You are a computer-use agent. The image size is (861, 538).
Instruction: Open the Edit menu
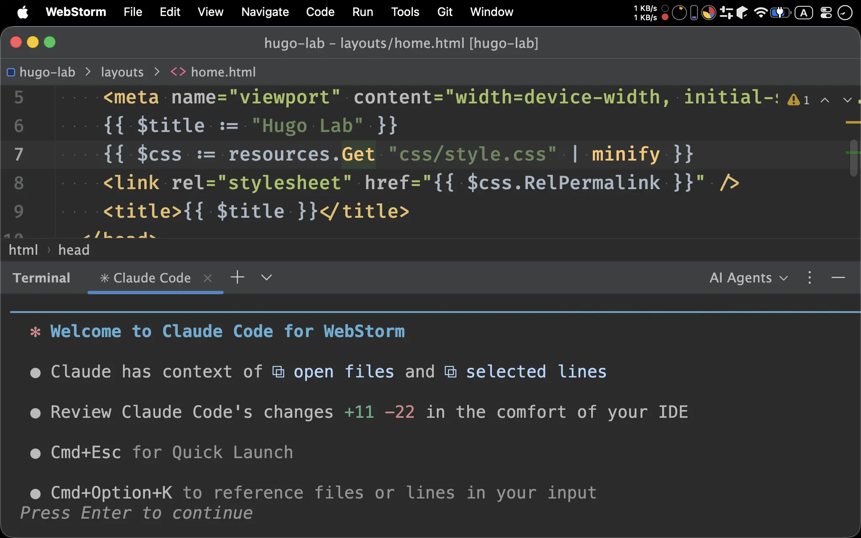170,12
